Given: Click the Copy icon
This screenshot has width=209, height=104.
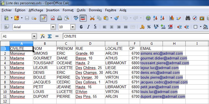Looking at the screenshot, I should 99,18.
